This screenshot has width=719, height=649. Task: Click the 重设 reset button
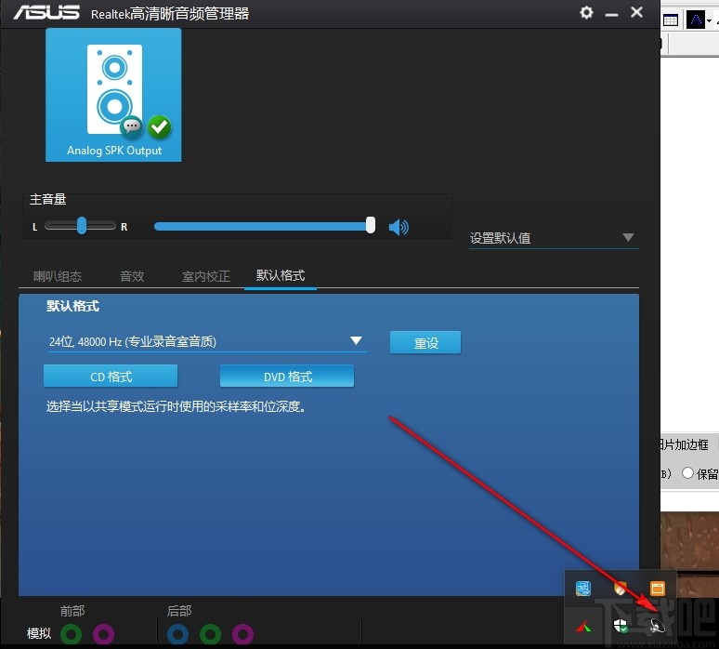425,342
